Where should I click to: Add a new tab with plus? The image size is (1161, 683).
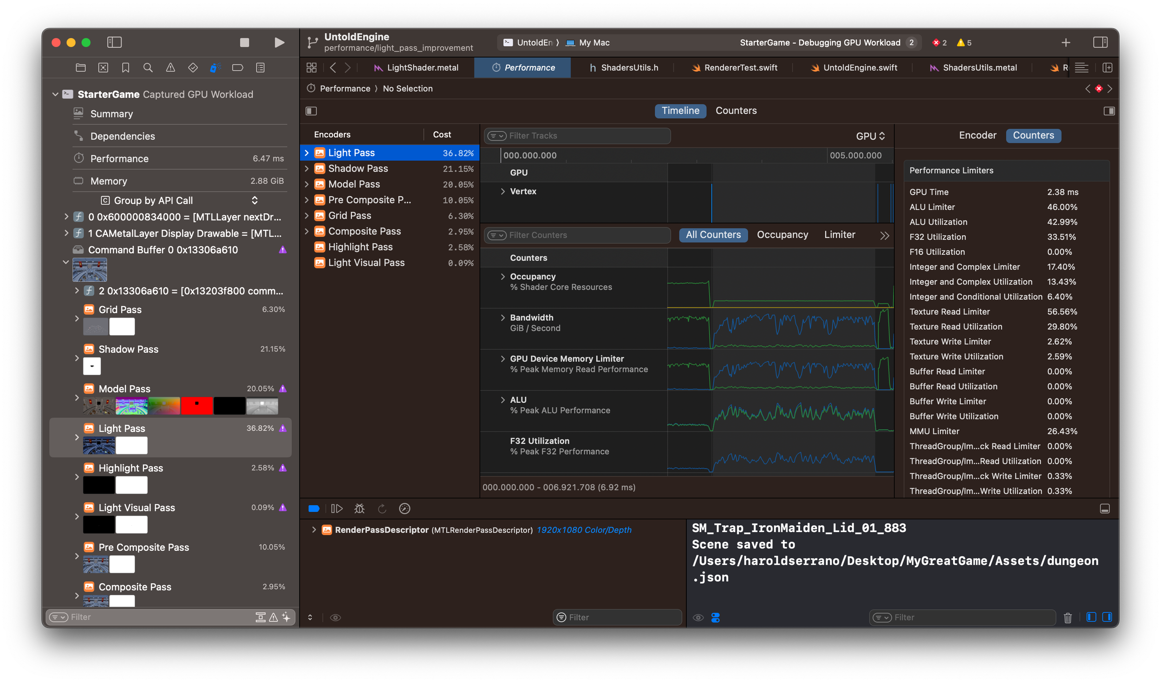coord(1066,43)
